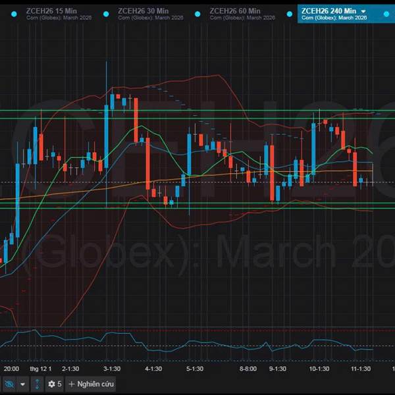Open the dropdown arrow next to the eye icon
The width and height of the screenshot is (395, 395).
(x=22, y=384)
